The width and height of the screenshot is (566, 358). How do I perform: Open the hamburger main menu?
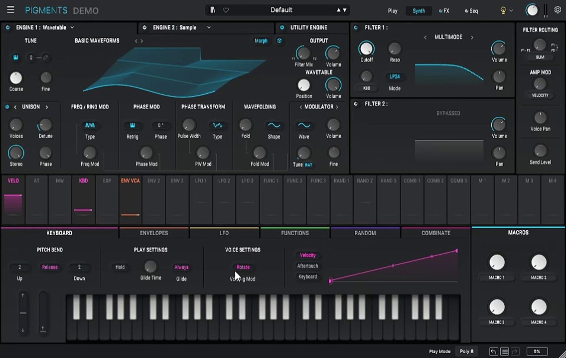[x=10, y=10]
